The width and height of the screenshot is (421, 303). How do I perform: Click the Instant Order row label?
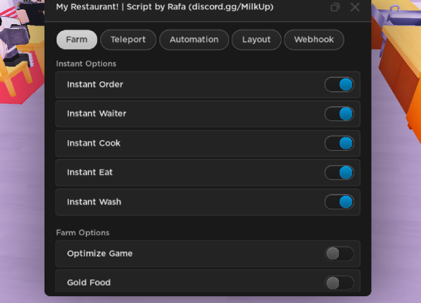(x=95, y=85)
